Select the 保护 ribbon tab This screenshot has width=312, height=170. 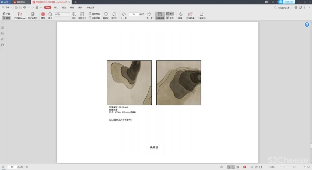80,7
